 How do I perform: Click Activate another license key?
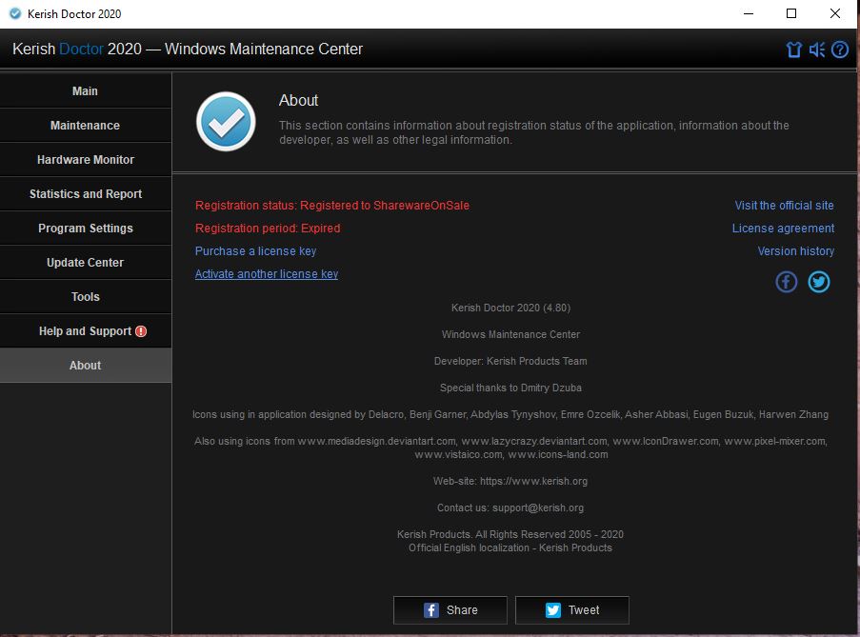tap(267, 274)
